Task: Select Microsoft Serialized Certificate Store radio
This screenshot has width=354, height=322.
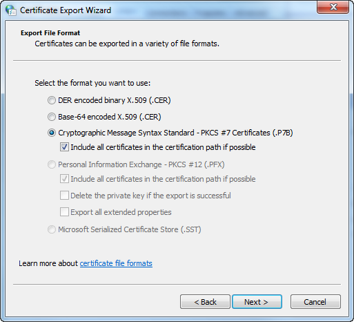Action: click(52, 229)
